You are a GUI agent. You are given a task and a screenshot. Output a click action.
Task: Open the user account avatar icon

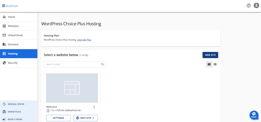click(256, 6)
